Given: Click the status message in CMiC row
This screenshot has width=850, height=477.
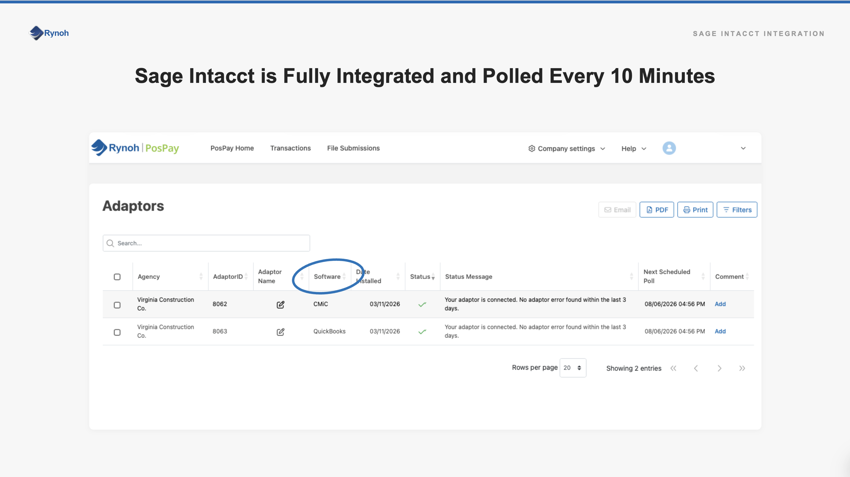Looking at the screenshot, I should pyautogui.click(x=535, y=304).
